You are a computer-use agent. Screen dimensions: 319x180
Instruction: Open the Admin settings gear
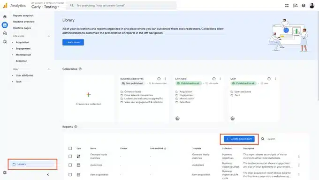[x=5, y=172]
